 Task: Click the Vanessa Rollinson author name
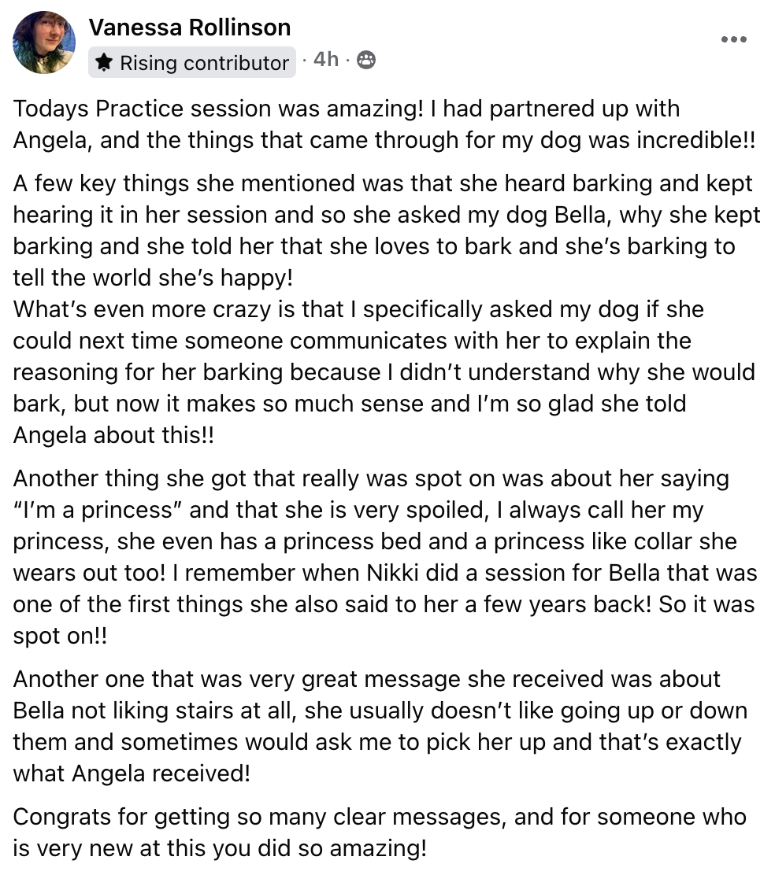(x=190, y=28)
